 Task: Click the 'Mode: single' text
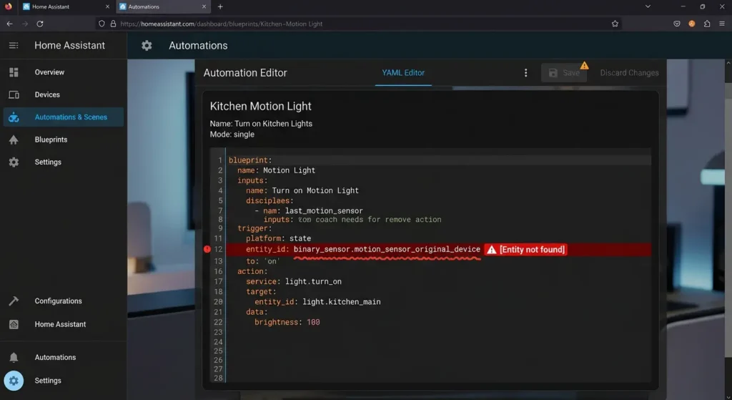(232, 135)
